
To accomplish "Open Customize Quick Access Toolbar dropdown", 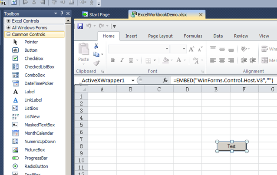I will 114,26.
